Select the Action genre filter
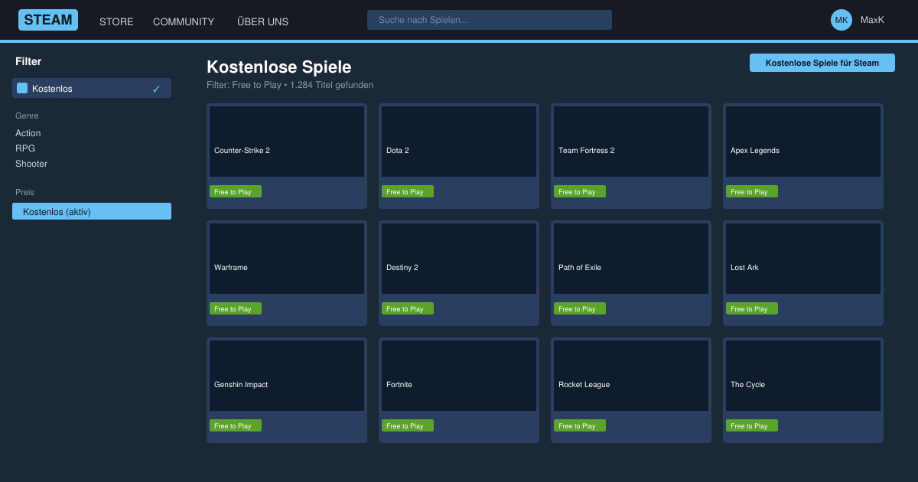The height and width of the screenshot is (482, 918). [28, 133]
